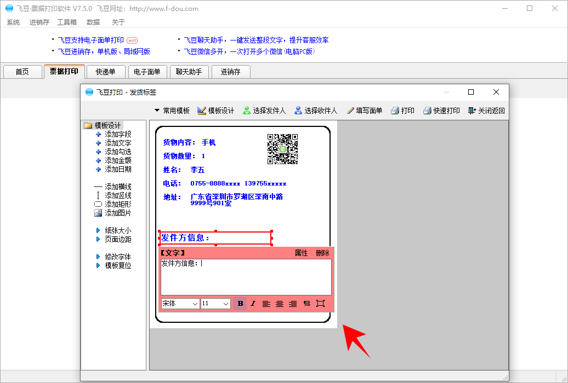Set text alignment to center

point(280,304)
